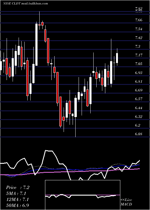Click the 5MA : 7.1 readout
Image resolution: width=150 pixels, height=210 pixels.
16,193
